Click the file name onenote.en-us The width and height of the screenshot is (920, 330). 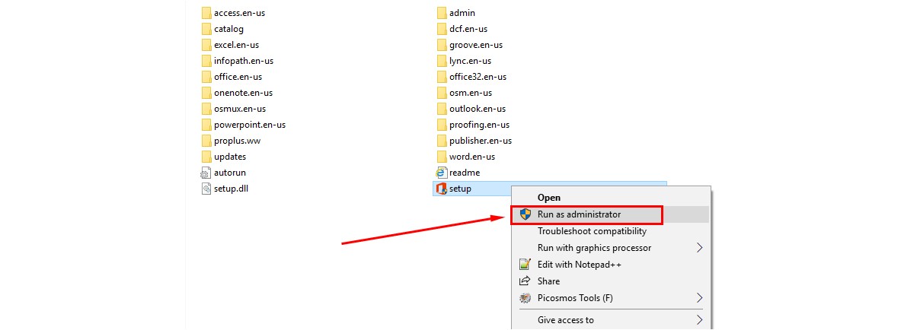(243, 93)
